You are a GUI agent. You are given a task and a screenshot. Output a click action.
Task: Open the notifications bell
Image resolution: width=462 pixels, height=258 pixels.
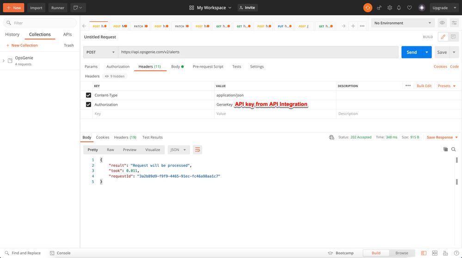(399, 8)
